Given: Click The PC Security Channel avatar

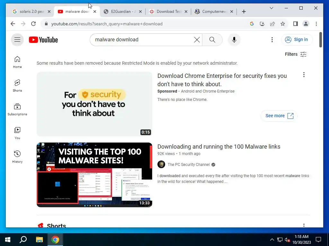Looking at the screenshot, I should coord(161,164).
